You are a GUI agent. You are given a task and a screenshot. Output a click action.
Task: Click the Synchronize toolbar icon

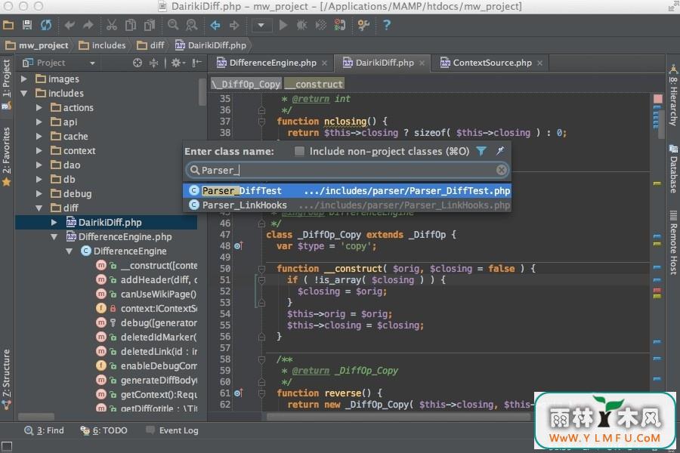pos(45,25)
